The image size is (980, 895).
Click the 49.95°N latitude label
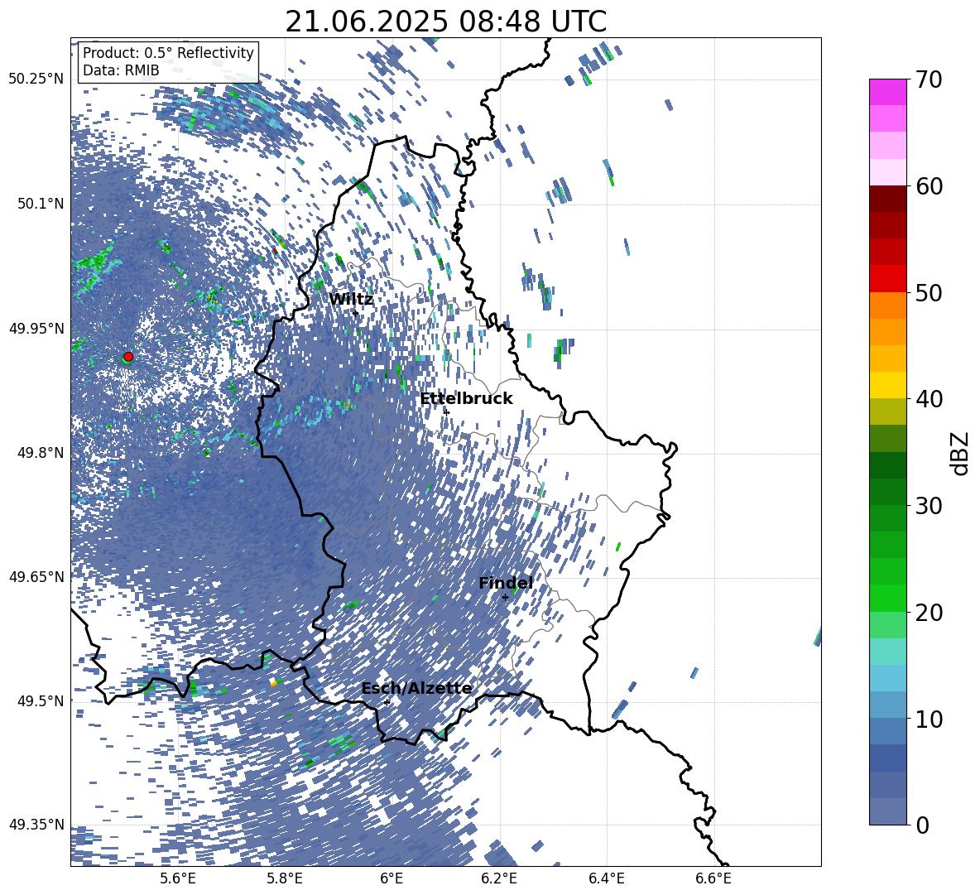(x=36, y=328)
